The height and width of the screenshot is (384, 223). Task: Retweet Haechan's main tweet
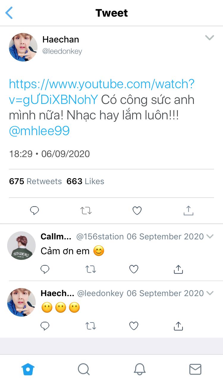click(x=86, y=211)
